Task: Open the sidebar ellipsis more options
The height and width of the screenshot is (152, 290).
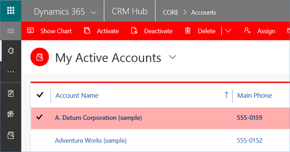Action: (x=11, y=72)
